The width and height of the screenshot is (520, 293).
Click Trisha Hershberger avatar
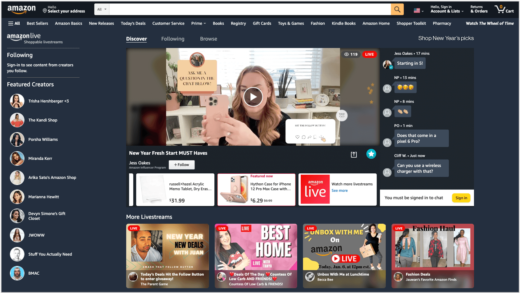click(x=17, y=101)
